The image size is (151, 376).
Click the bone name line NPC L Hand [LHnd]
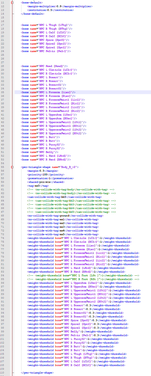(x=46, y=156)
